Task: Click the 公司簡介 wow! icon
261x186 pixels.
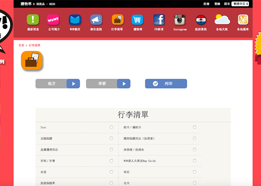Action: click(53, 20)
